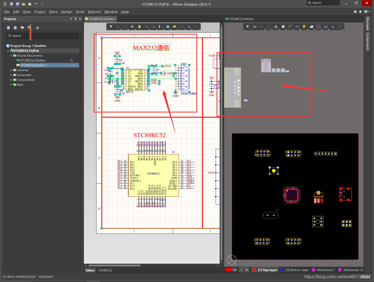
Task: Click the top-right global Search box
Action: point(323,3)
